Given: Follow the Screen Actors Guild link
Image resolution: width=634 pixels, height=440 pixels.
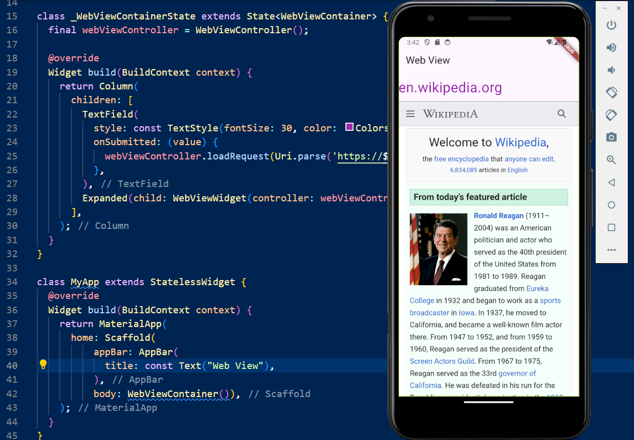Looking at the screenshot, I should coord(442,361).
